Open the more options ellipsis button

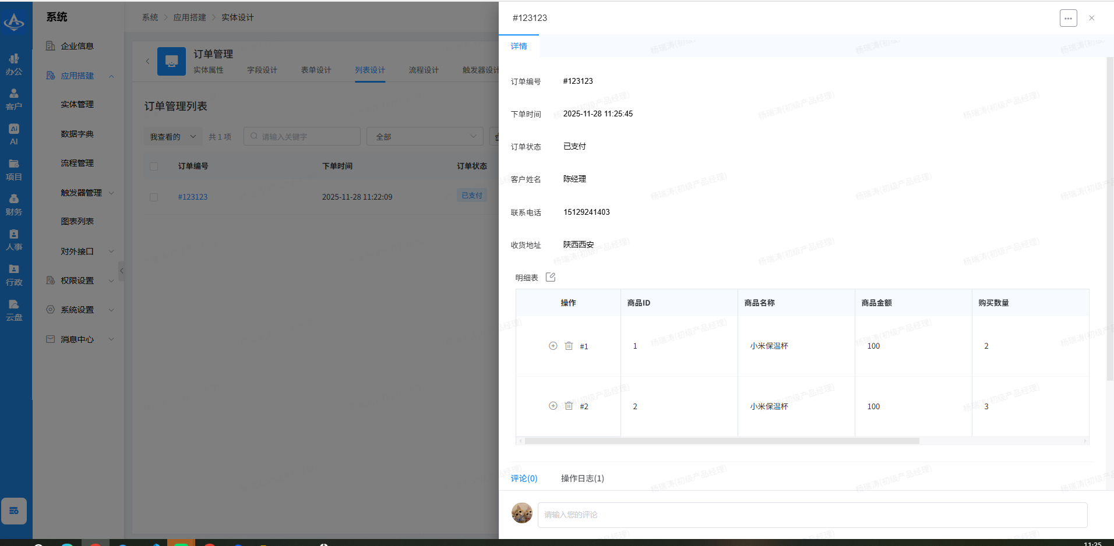click(1068, 18)
